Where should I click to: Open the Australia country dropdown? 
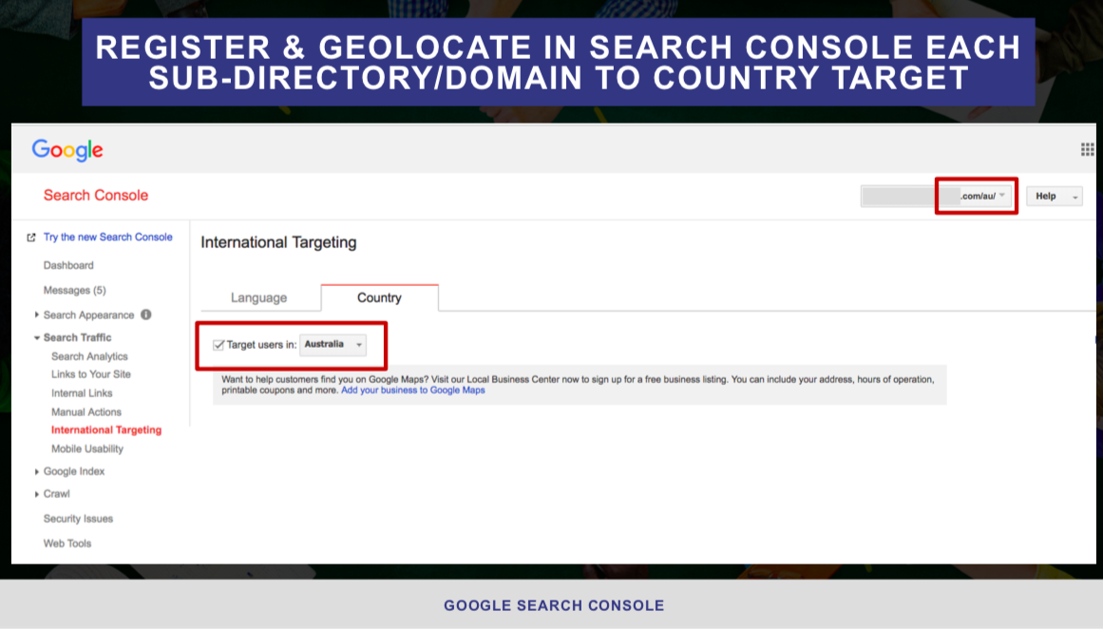pos(333,345)
